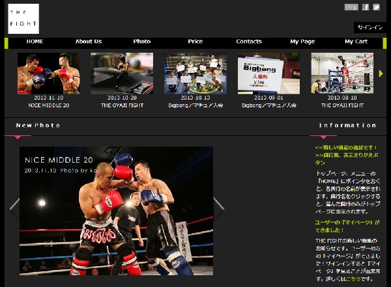Open the Twitter icon link

[376, 7]
